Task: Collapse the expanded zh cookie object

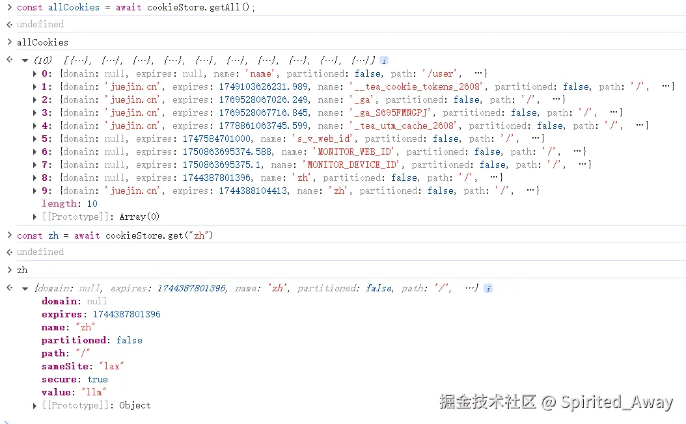Action: pos(25,288)
